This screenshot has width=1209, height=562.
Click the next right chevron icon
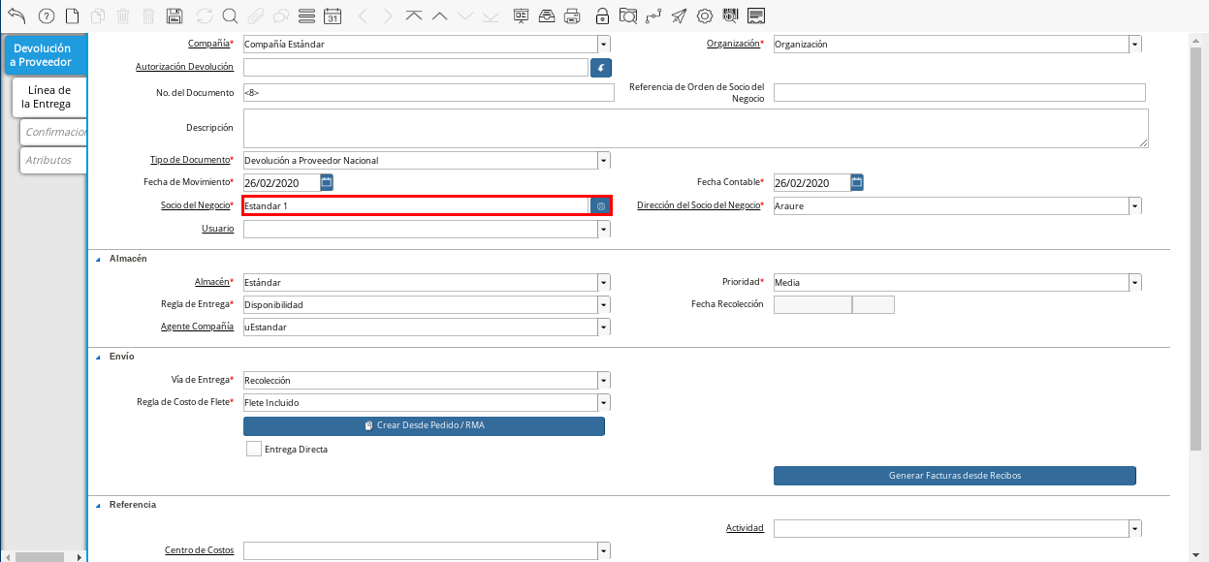tap(388, 16)
